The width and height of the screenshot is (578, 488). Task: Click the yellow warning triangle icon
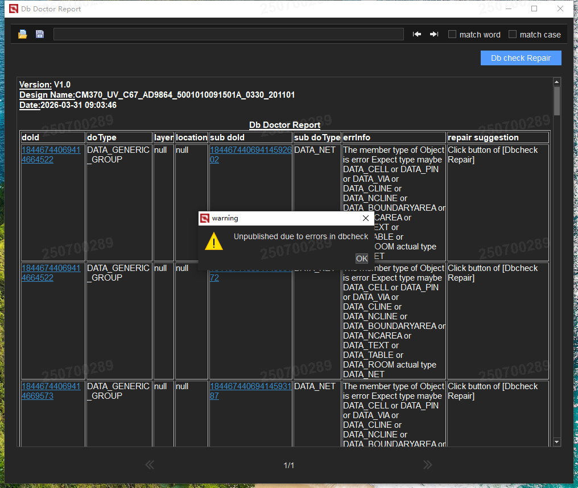pyautogui.click(x=214, y=241)
